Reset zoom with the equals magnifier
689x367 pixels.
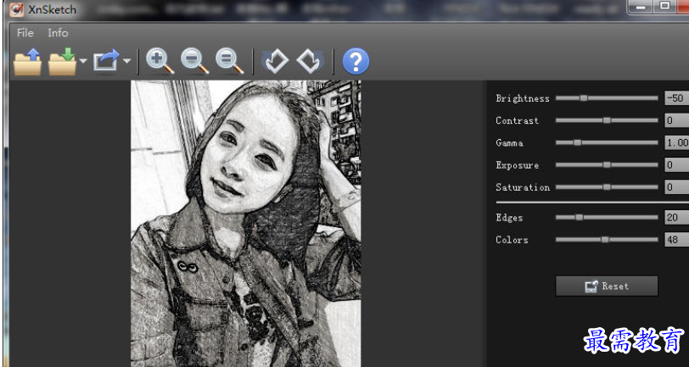pyautogui.click(x=229, y=62)
